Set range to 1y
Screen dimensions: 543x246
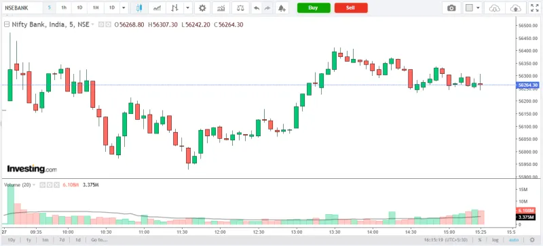[29, 240]
